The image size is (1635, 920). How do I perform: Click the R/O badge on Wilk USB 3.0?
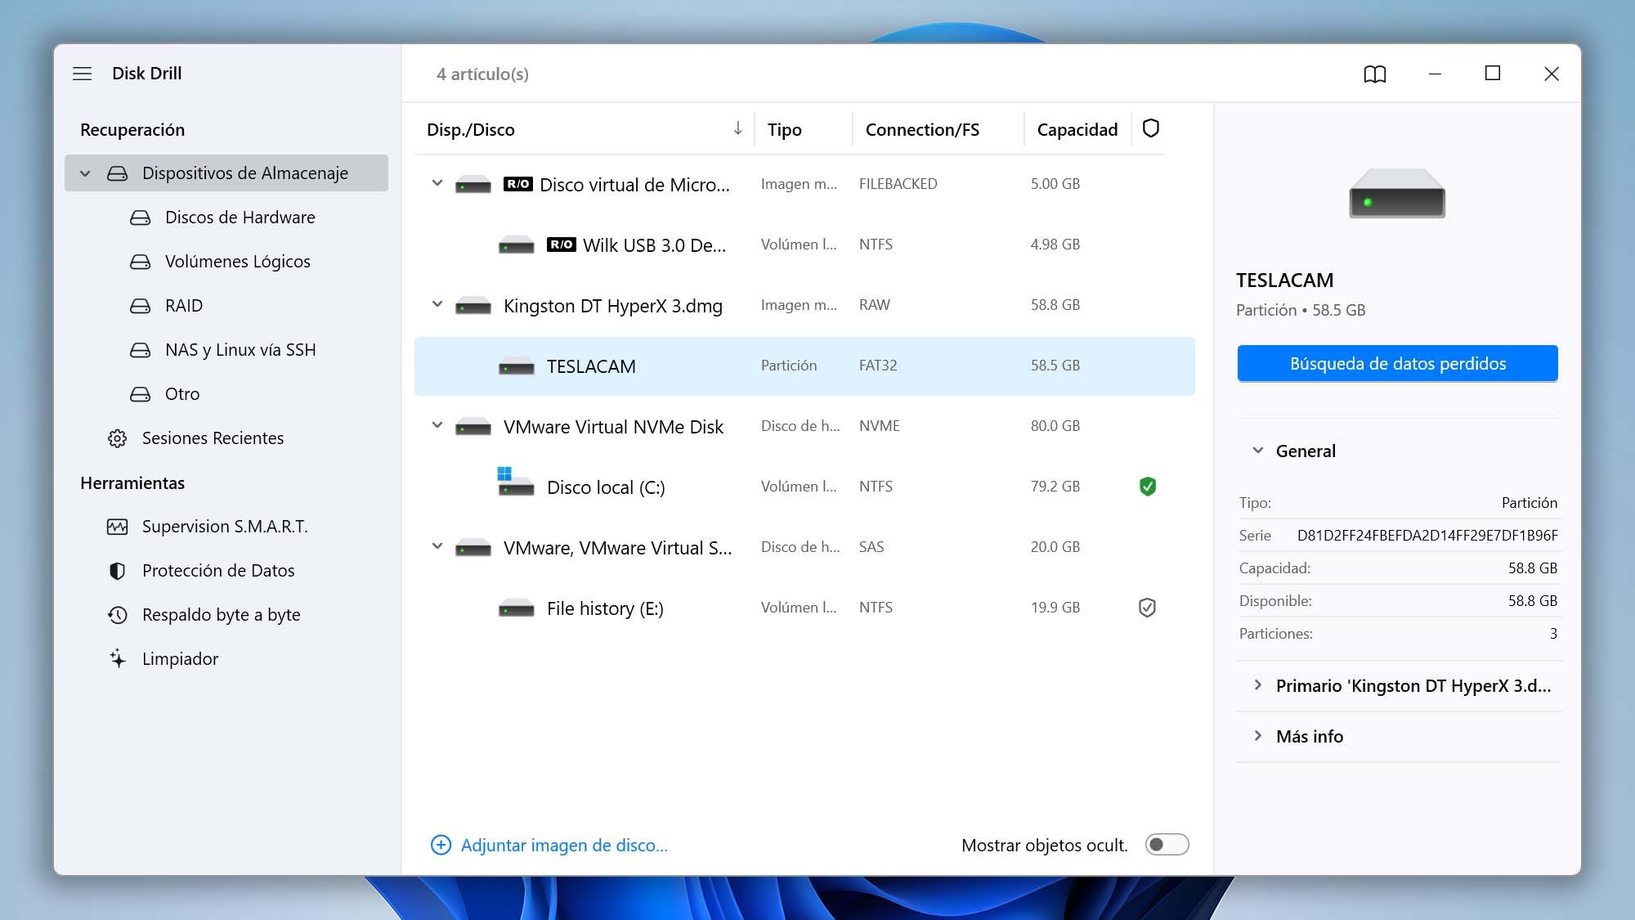[x=562, y=245]
